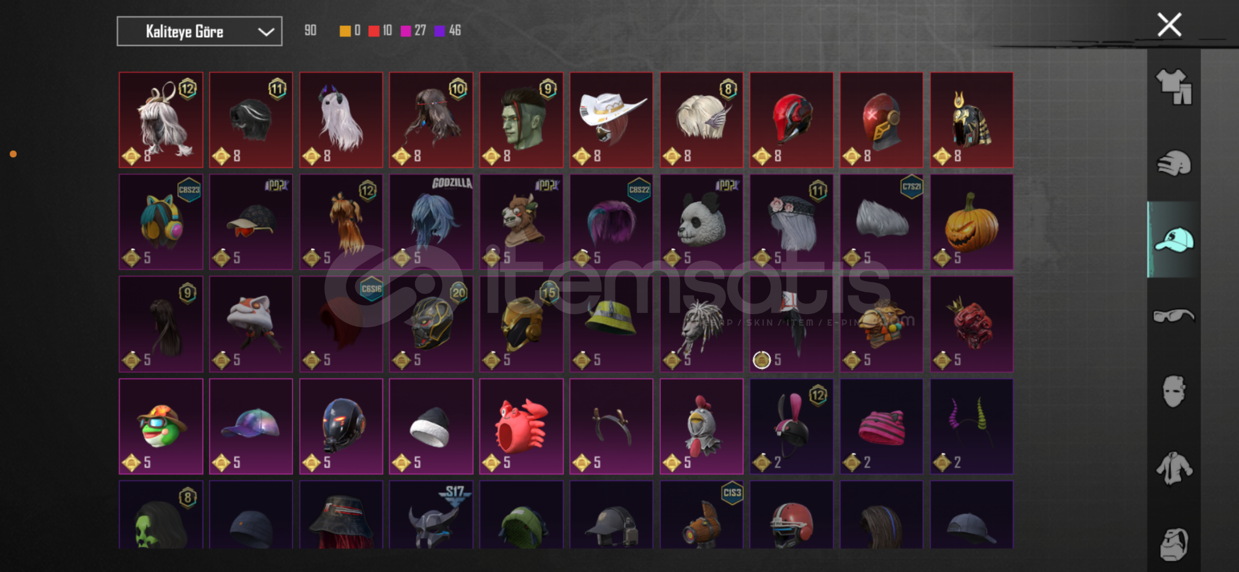Select the red rarity count swatch
This screenshot has height=572, width=1239.
[x=374, y=31]
